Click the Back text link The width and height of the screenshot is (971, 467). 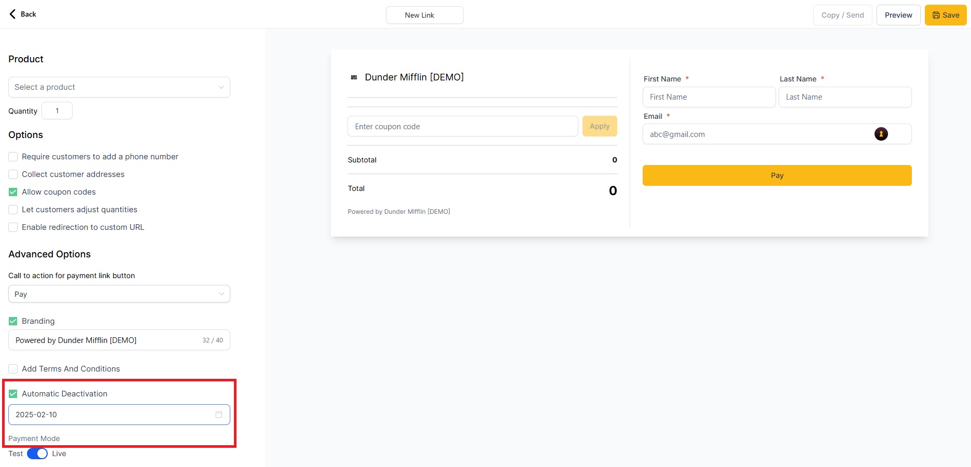29,14
